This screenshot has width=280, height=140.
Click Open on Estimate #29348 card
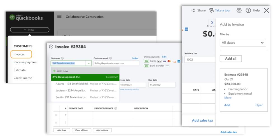click(x=259, y=105)
